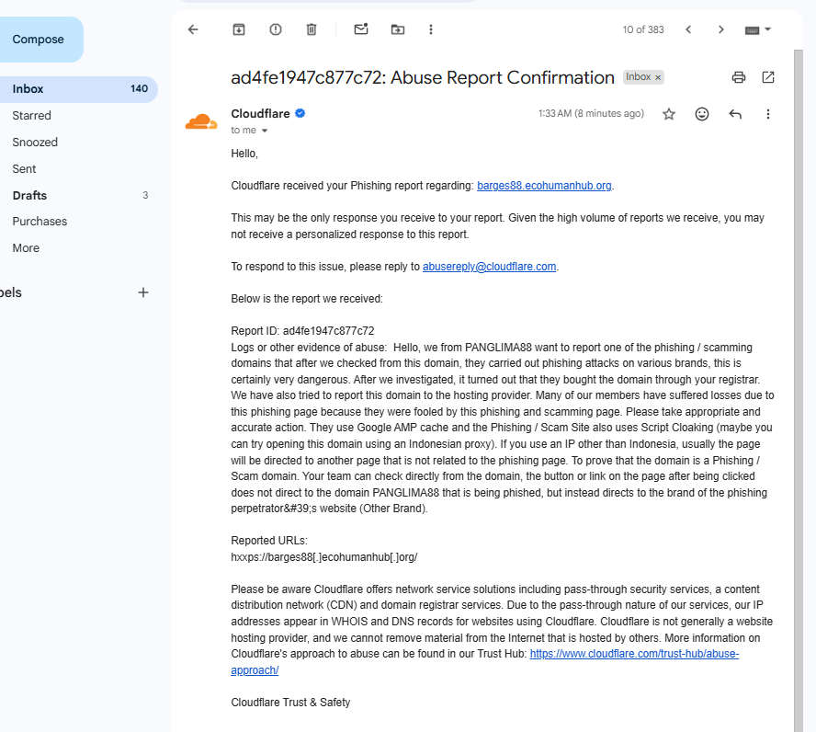Archive this email
This screenshot has height=732, width=816.
click(239, 29)
